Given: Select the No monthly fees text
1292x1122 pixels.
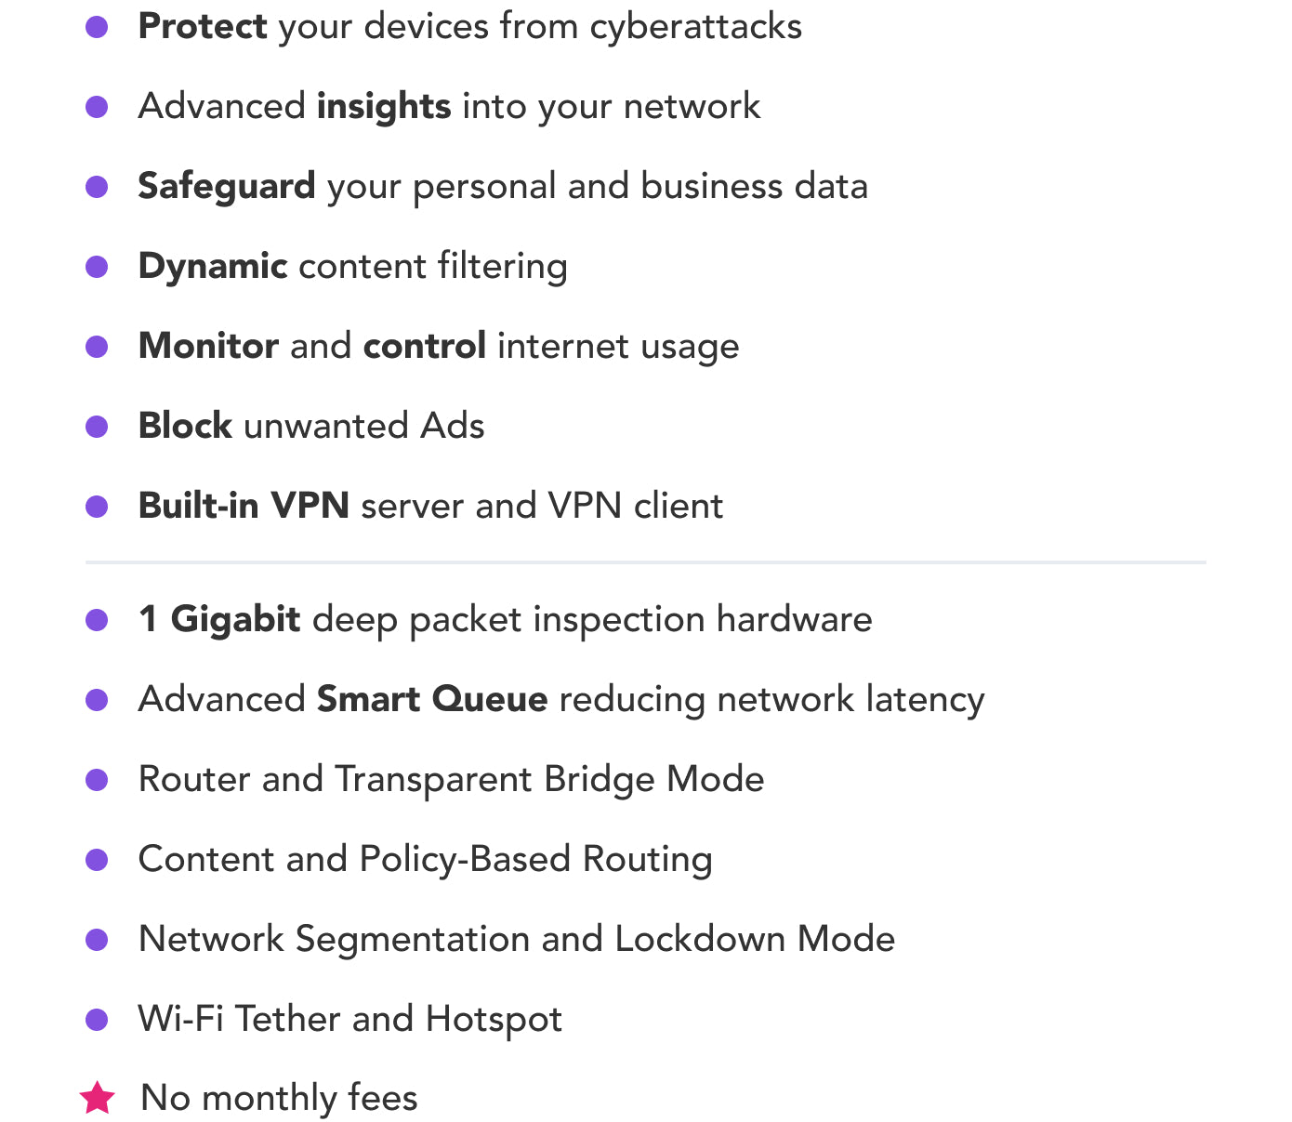Looking at the screenshot, I should point(279,1098).
